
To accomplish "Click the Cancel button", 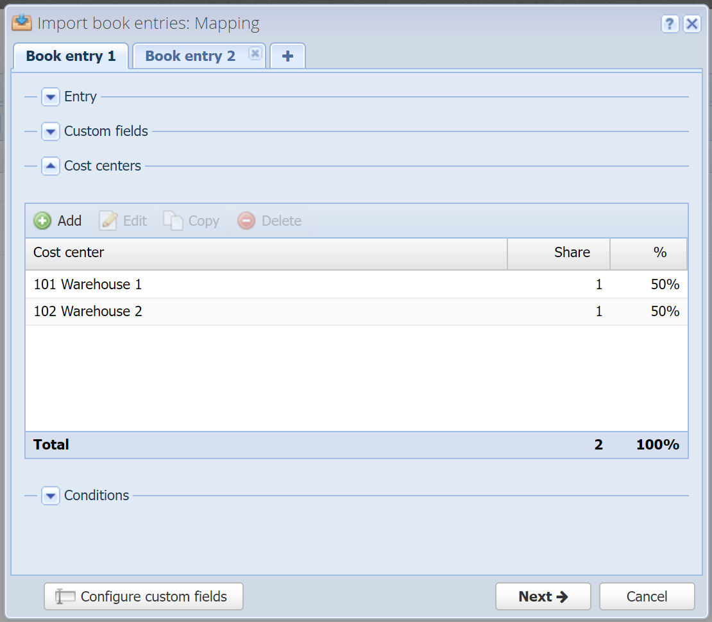I will point(647,596).
